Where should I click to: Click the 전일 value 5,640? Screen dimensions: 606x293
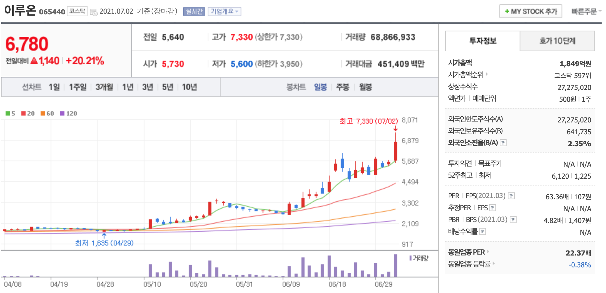pyautogui.click(x=173, y=37)
